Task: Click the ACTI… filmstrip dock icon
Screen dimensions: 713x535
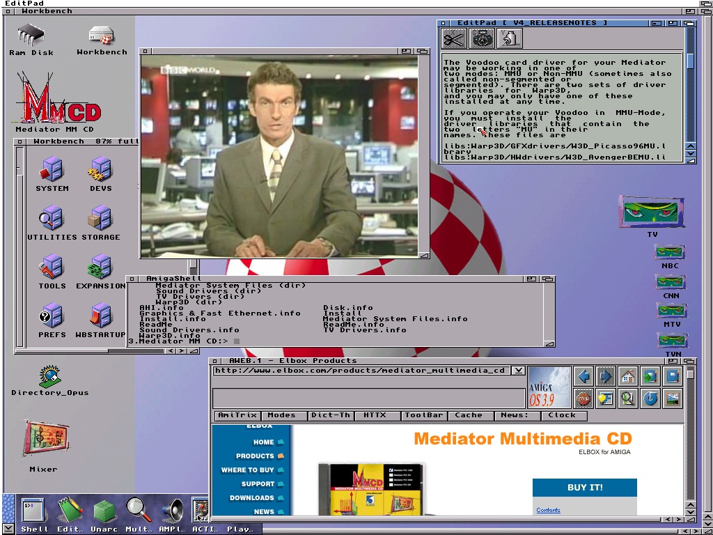Action: coord(200,510)
